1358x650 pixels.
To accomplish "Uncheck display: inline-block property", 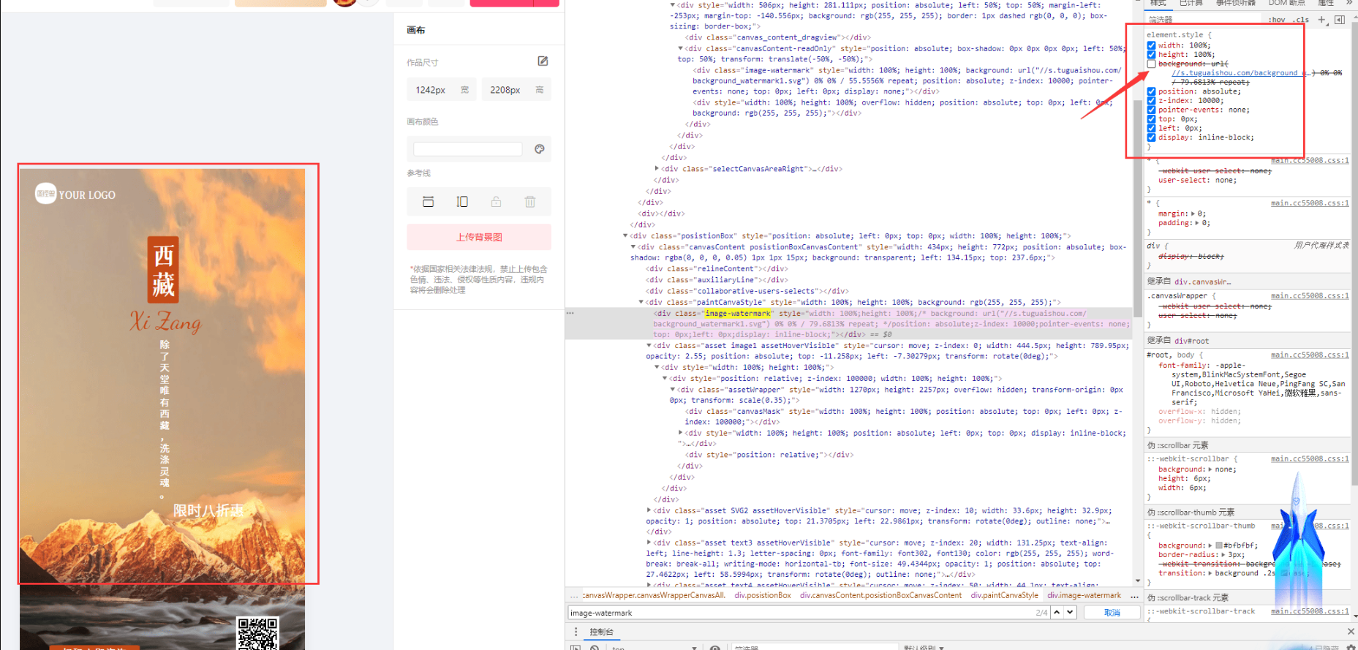I will click(1151, 137).
